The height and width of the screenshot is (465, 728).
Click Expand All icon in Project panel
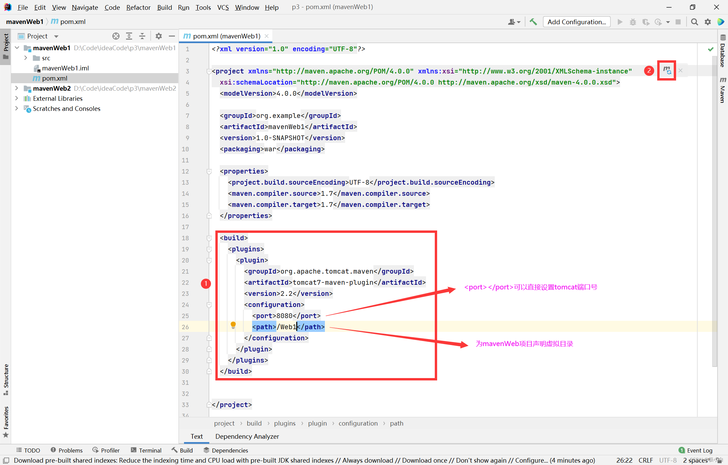(129, 36)
